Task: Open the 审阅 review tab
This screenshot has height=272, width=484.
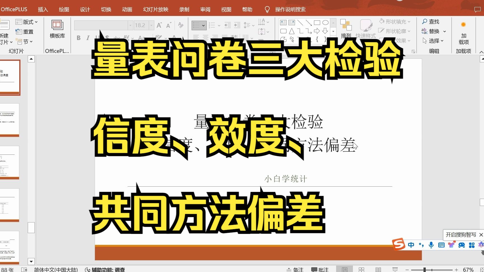Action: pos(205,10)
